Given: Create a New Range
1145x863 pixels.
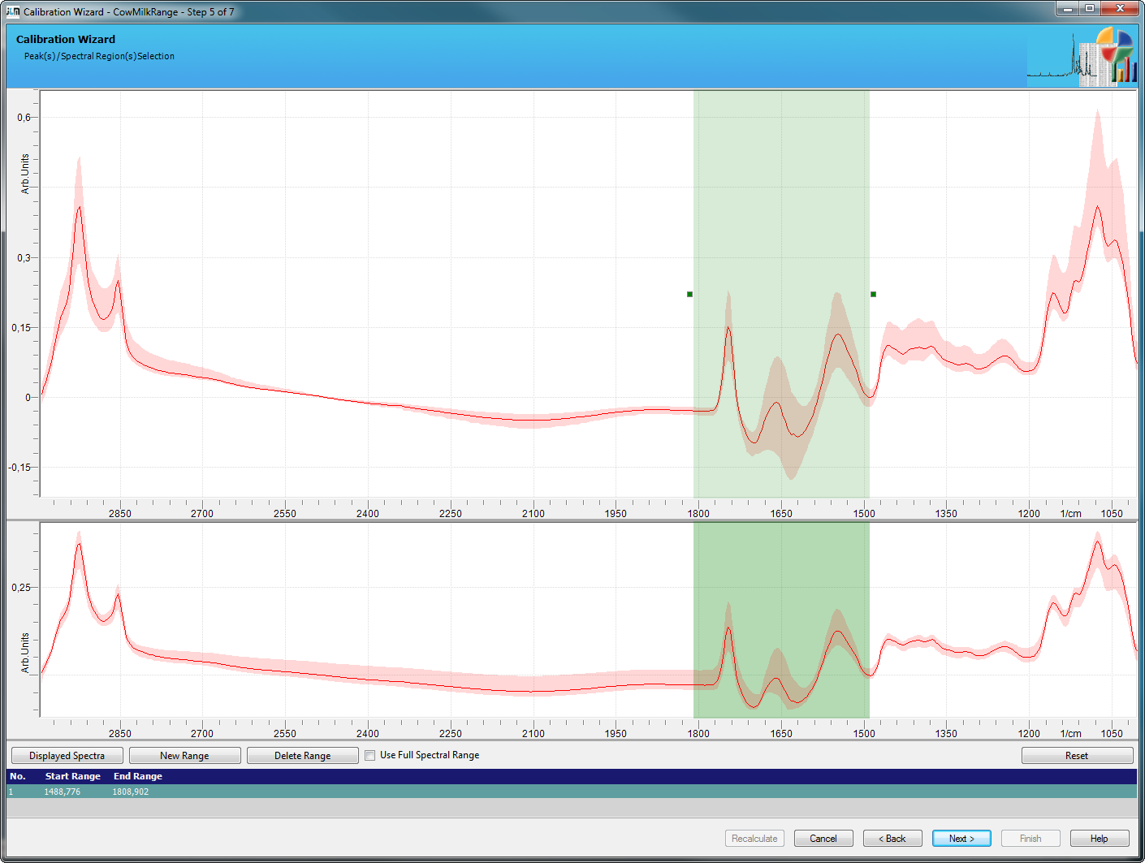Looking at the screenshot, I should pos(184,756).
